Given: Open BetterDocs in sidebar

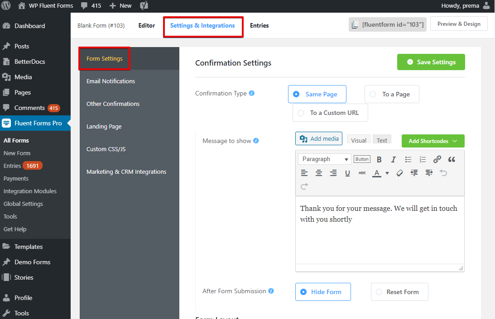Looking at the screenshot, I should 35,62.
